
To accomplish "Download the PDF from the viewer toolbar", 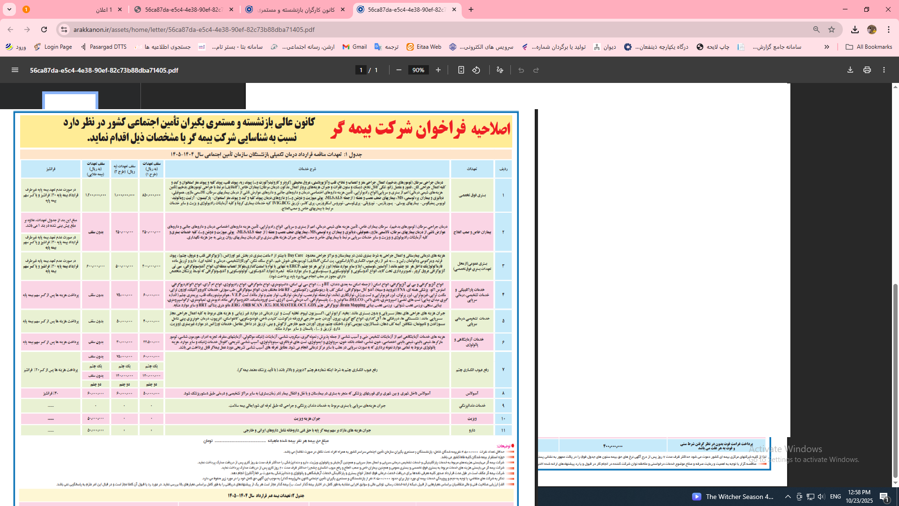I will tap(850, 70).
